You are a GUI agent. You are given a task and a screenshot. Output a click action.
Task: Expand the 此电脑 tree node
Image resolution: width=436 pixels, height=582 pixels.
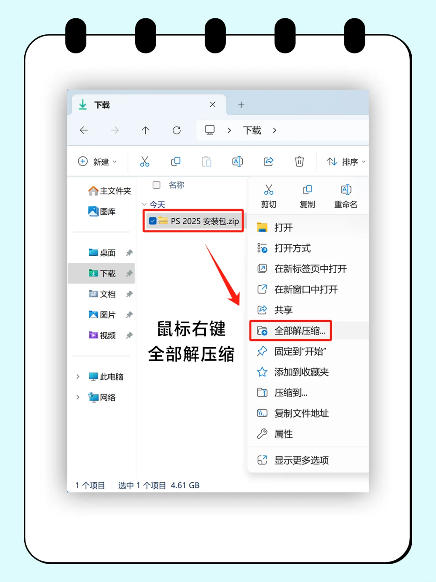coord(78,377)
